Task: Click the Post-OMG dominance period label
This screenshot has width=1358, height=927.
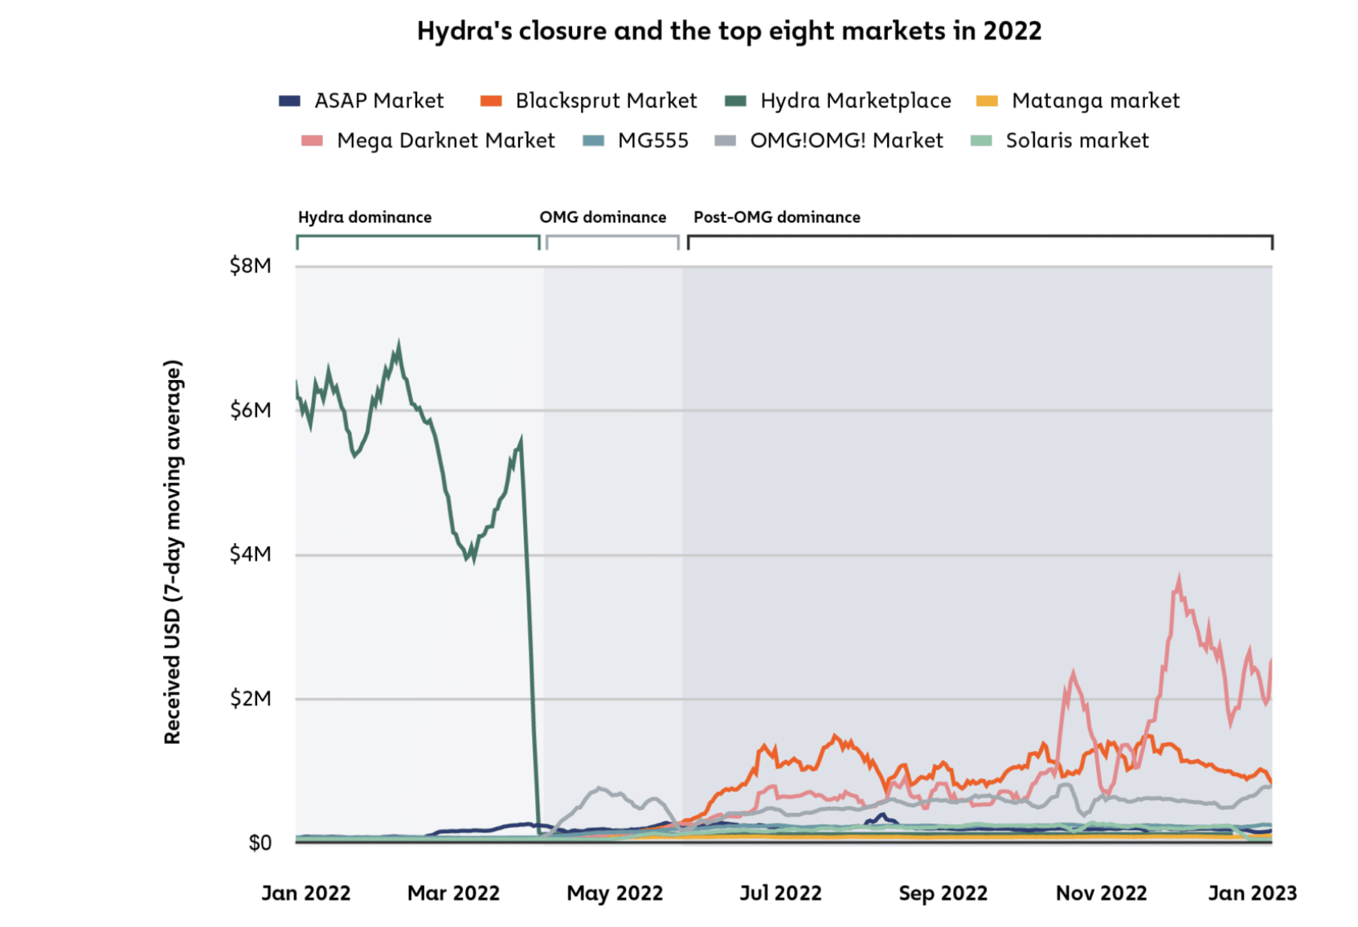Action: click(777, 218)
